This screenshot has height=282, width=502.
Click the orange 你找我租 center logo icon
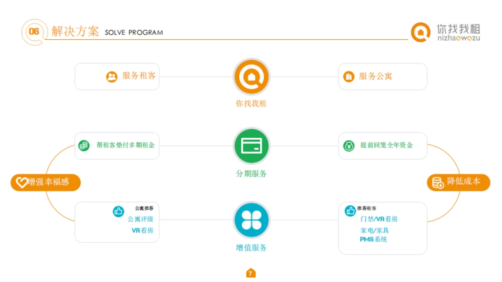click(x=251, y=77)
